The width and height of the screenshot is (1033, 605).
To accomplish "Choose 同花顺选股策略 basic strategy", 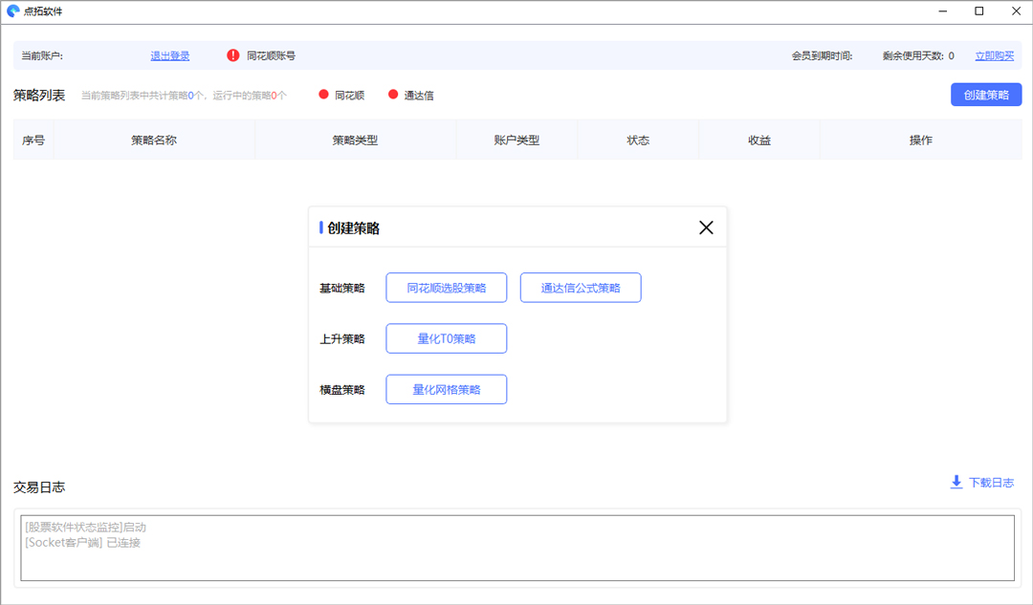I will pos(446,288).
